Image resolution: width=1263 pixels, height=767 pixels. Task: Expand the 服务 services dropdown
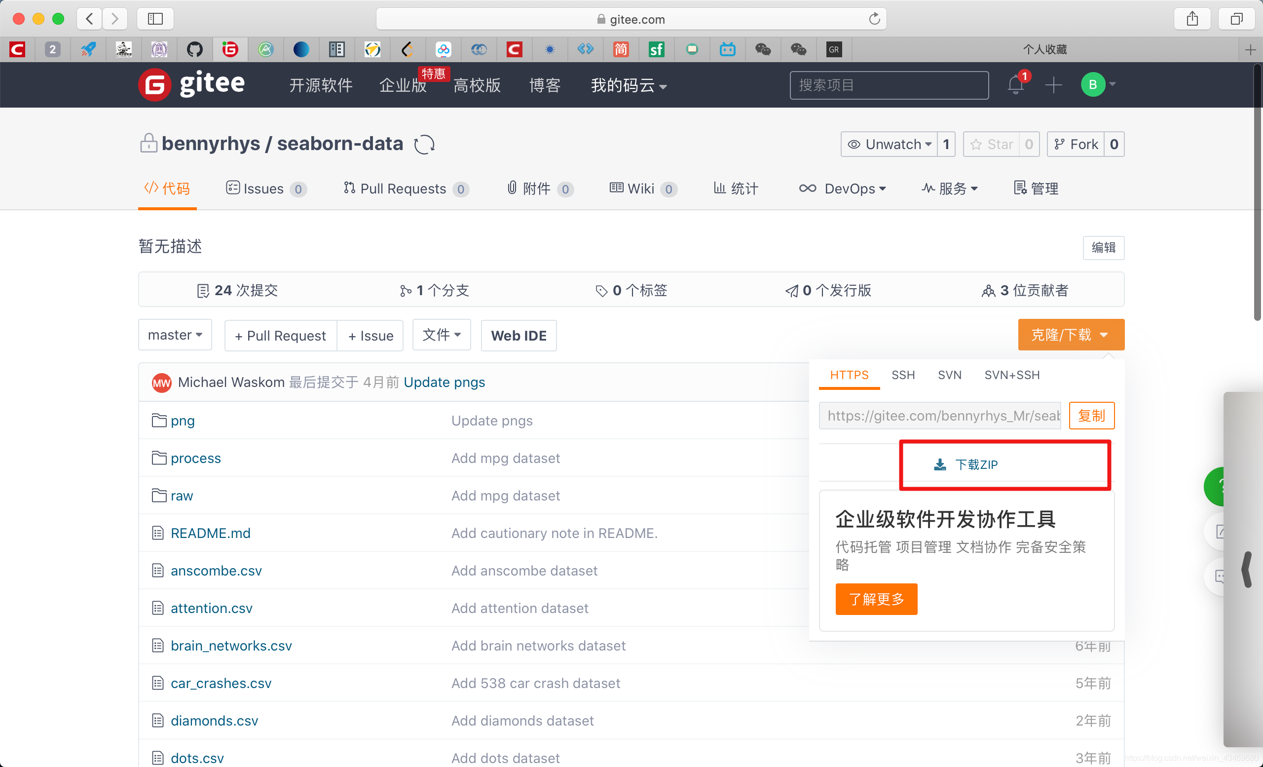(x=949, y=189)
